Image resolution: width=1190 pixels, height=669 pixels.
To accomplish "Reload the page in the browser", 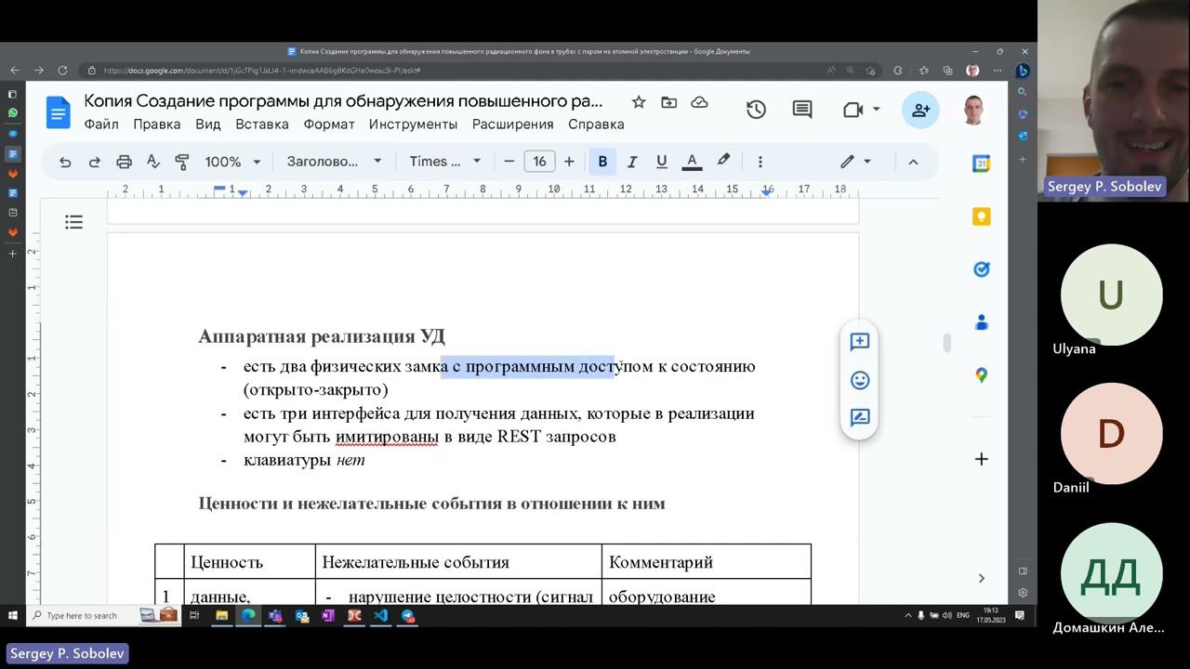I will 62,71.
